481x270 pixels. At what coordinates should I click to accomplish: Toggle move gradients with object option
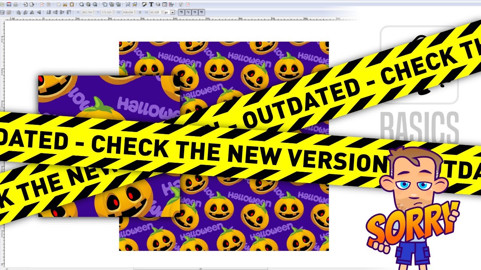click(195, 12)
